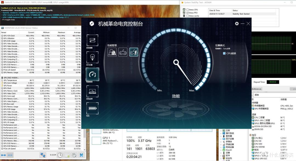Select GPU VCN Clock row in HWiNFO
Screen dimensions: 296x161
[x=41, y=36]
